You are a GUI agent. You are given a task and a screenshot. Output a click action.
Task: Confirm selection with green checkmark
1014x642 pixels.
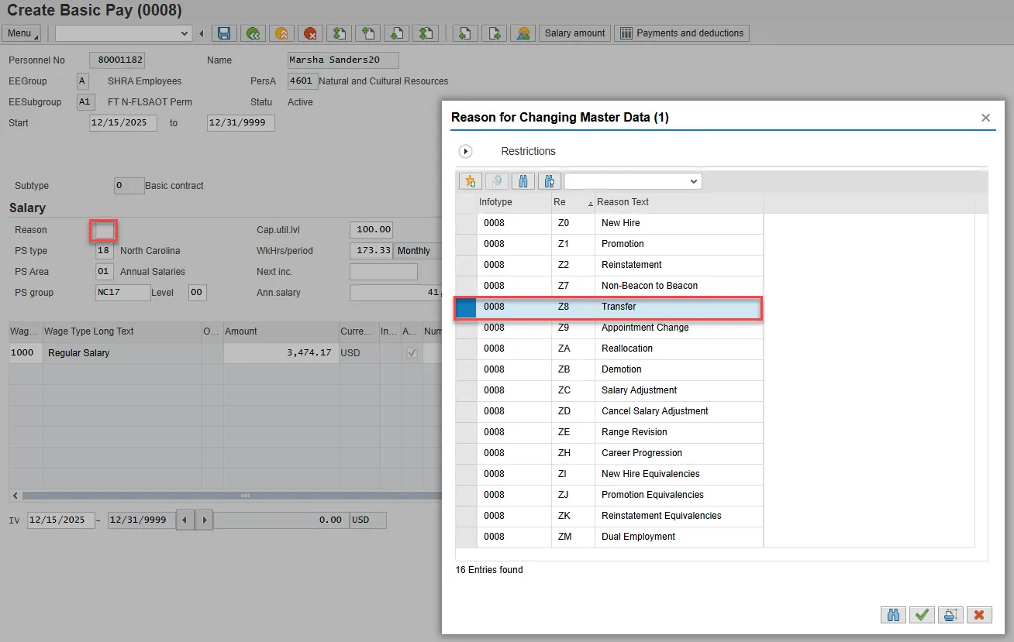921,615
